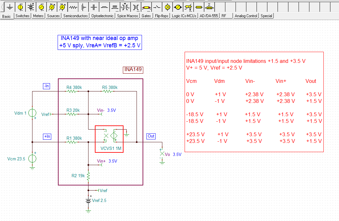This screenshot has height=221, width=339.
Task: Select the Capacitor component icon
Action: (x=94, y=7)
